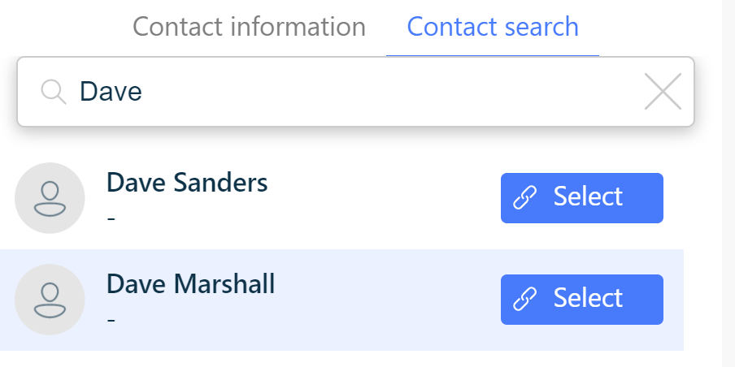Image resolution: width=735 pixels, height=367 pixels.
Task: Clear the search with the X icon
Action: [x=663, y=92]
